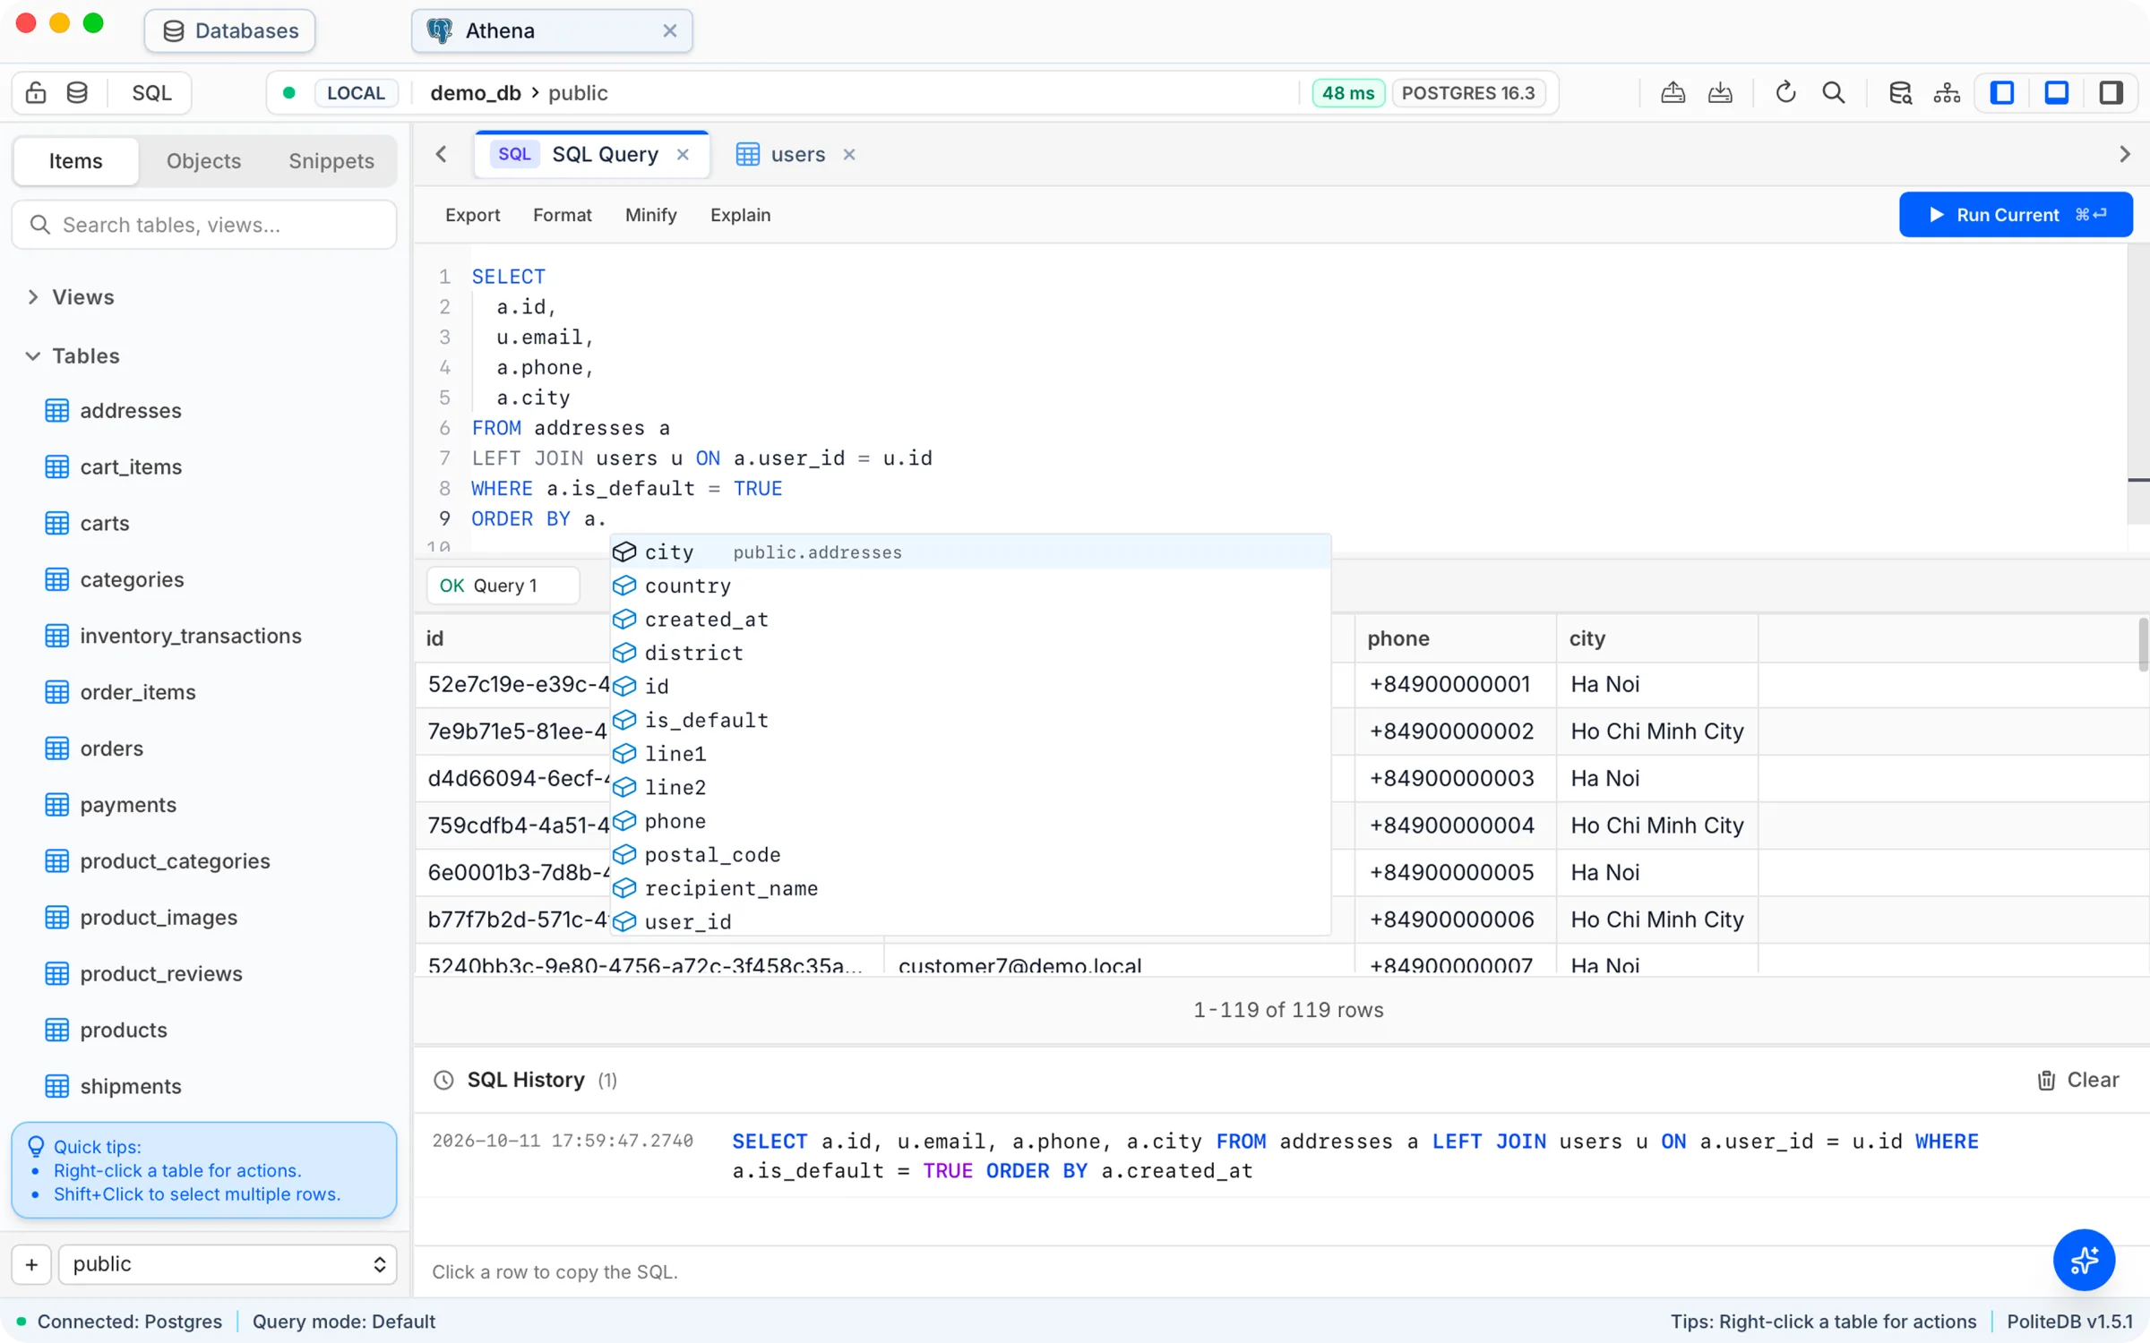Expand the Views tree section

click(x=33, y=297)
